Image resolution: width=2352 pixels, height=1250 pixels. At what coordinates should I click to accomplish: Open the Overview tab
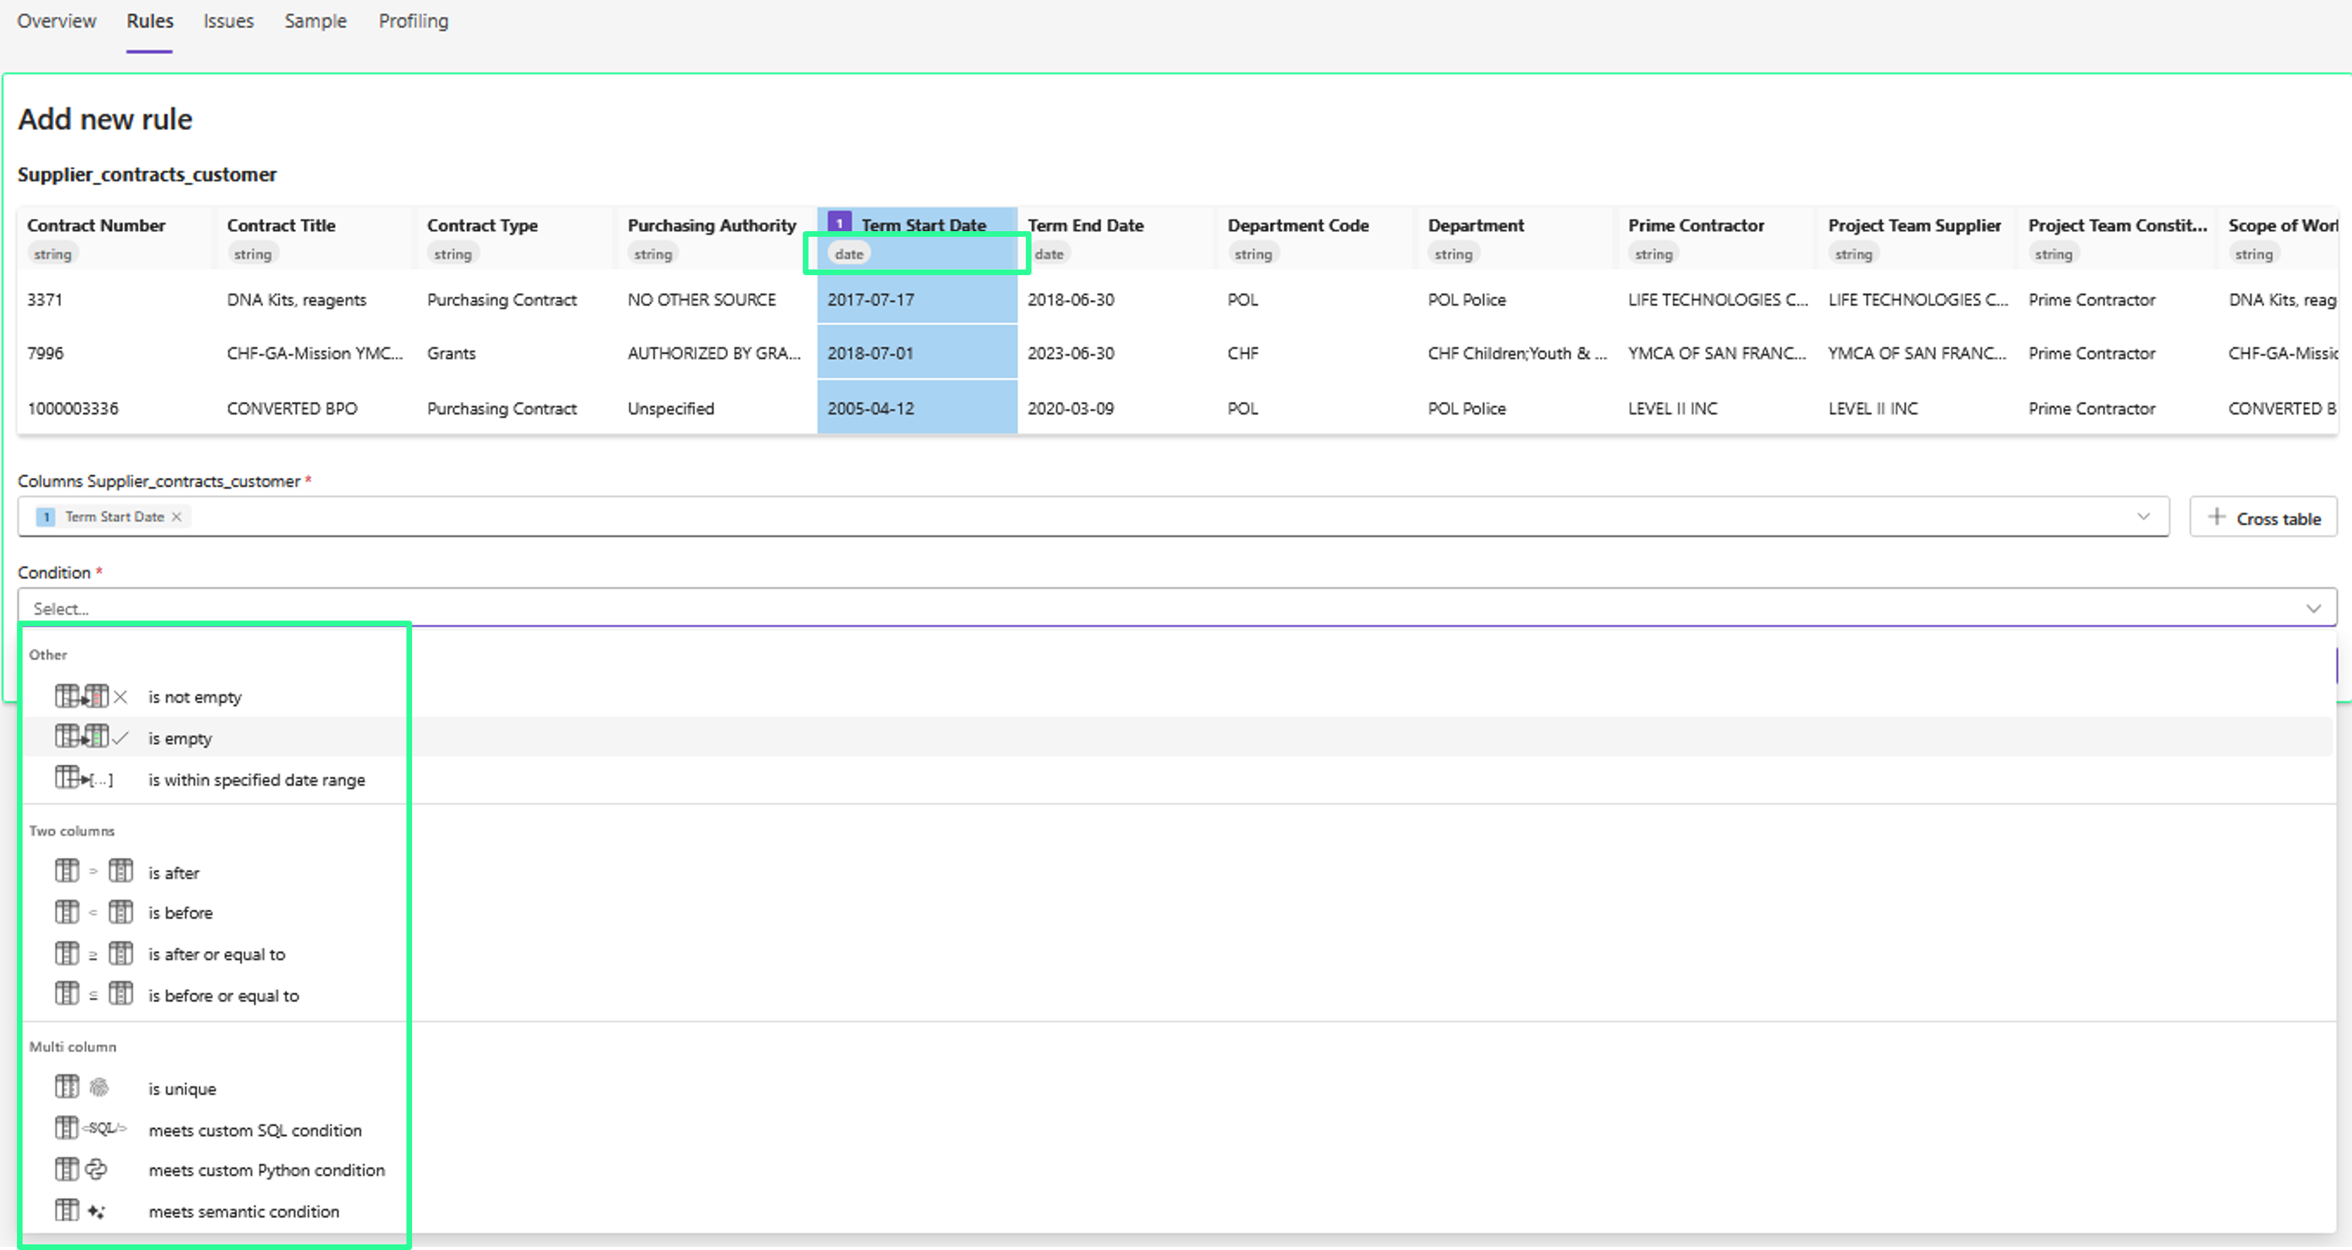(x=57, y=21)
